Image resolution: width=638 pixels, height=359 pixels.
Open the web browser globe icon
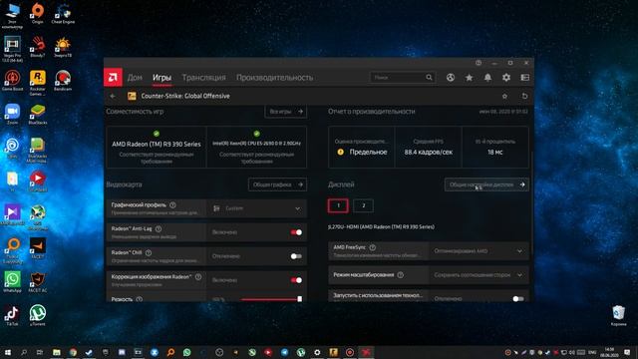point(450,78)
